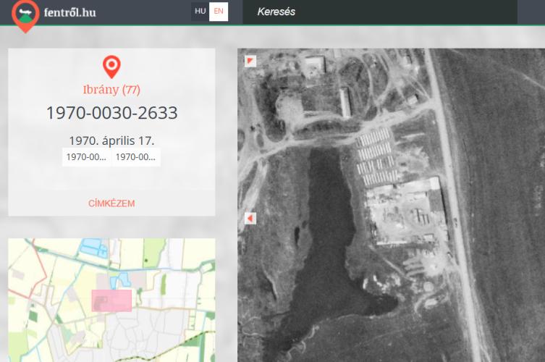Switch language to HU
The height and width of the screenshot is (362, 545).
[x=200, y=12]
